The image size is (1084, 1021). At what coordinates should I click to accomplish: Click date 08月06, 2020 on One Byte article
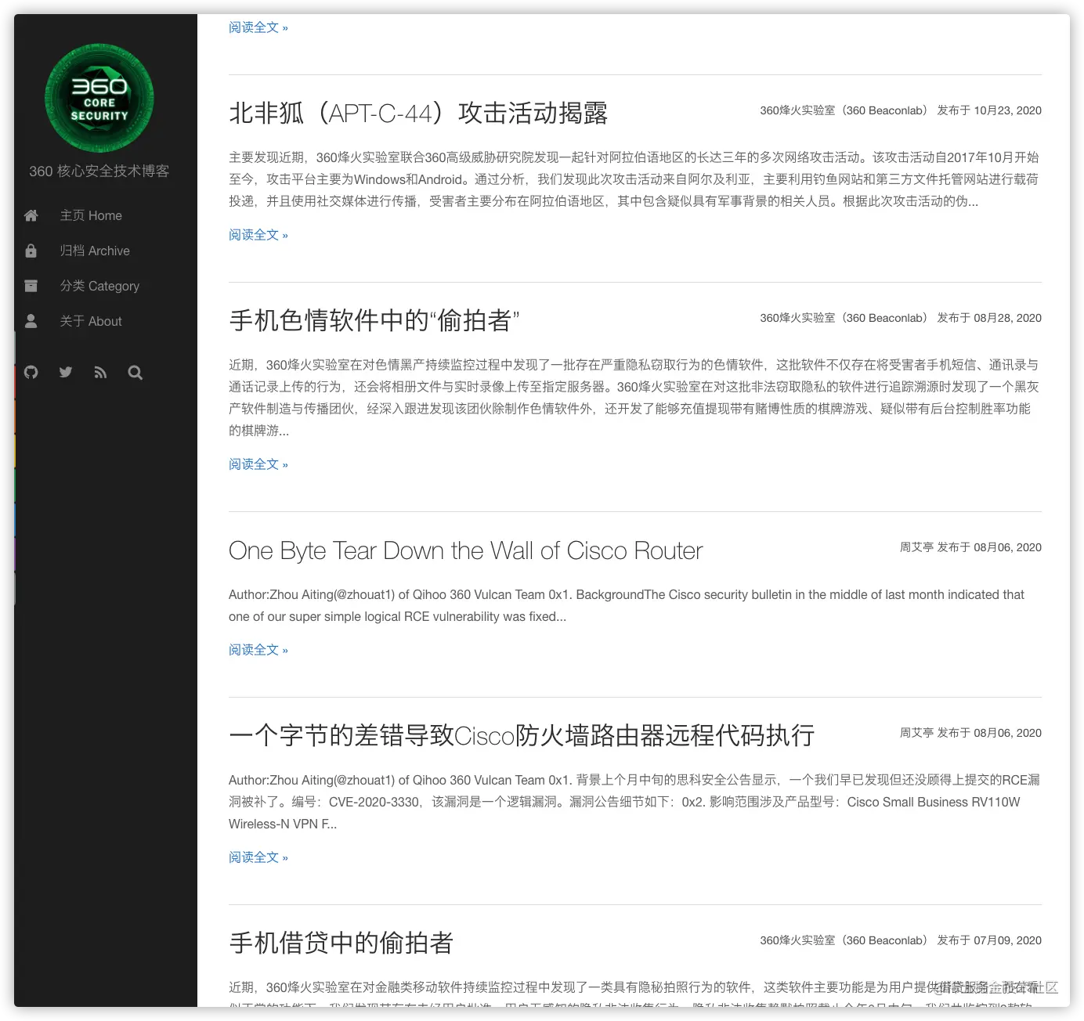pyautogui.click(x=1007, y=547)
